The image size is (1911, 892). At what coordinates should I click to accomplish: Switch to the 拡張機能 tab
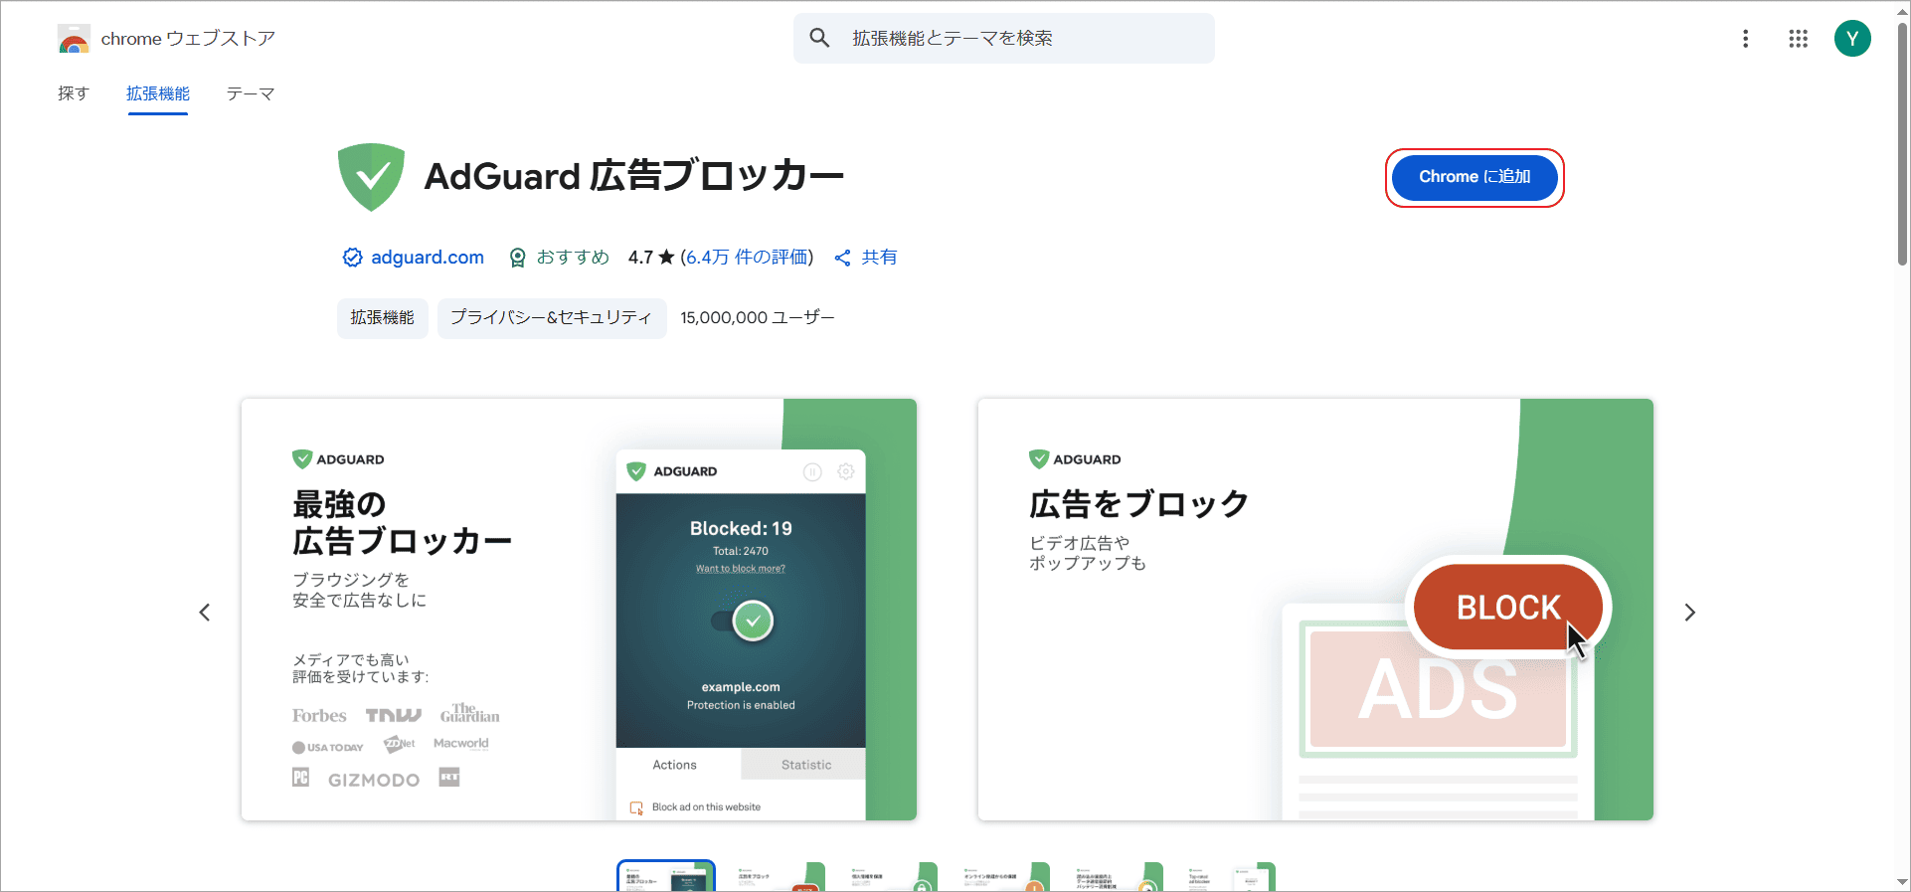158,93
